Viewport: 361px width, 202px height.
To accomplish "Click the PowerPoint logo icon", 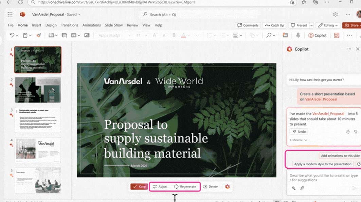I will (22, 14).
